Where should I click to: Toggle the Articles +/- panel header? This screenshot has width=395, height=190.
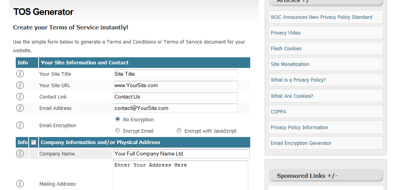pos(293,2)
